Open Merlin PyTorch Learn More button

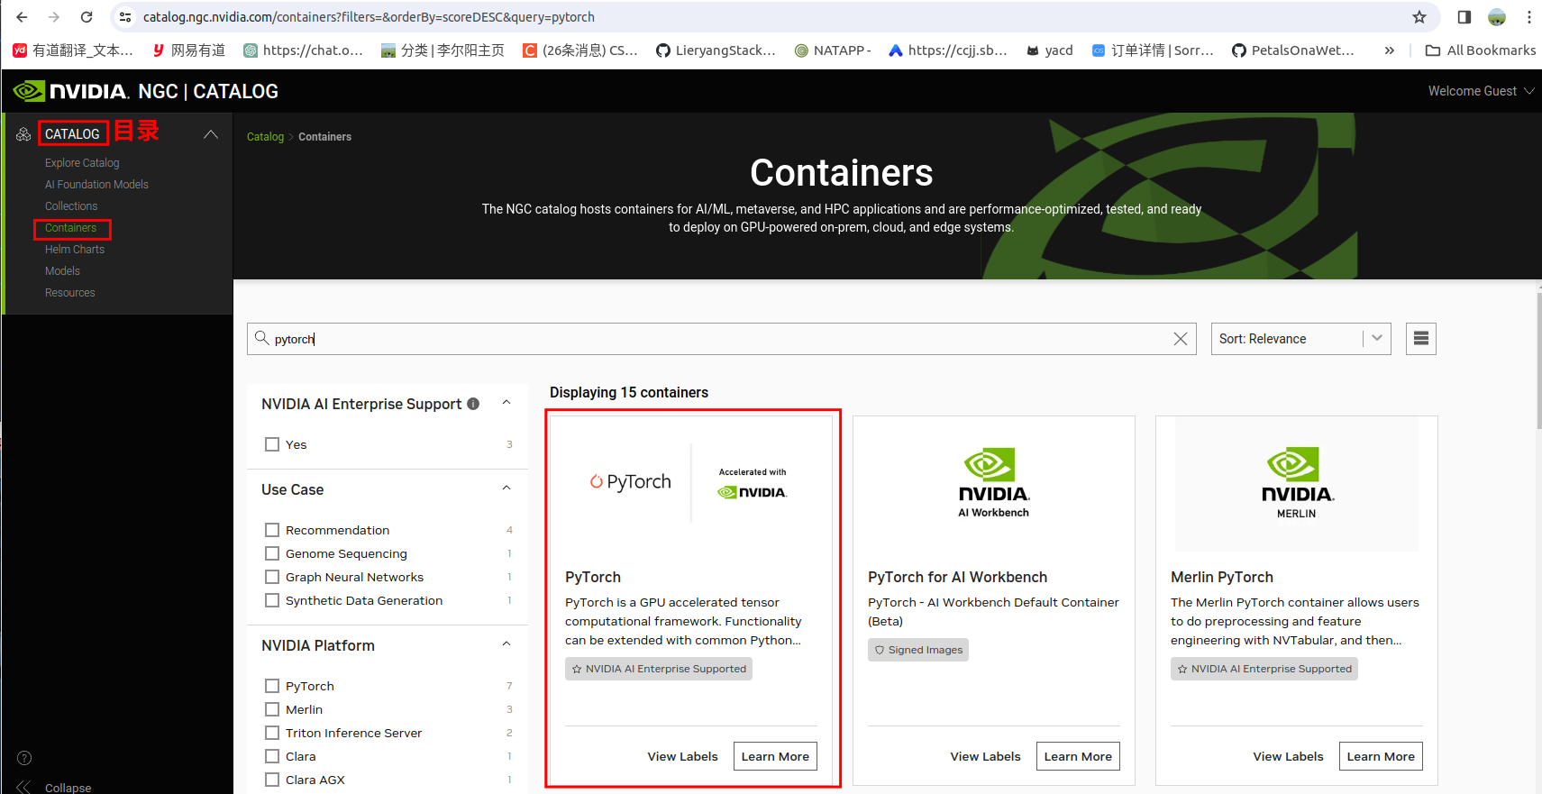coord(1381,756)
